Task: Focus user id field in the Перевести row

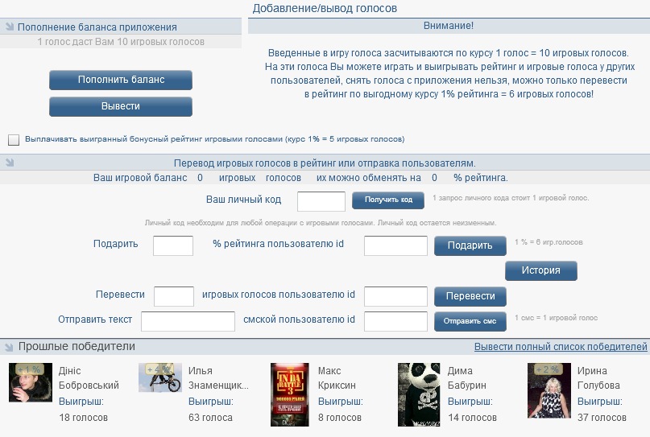Action: tap(395, 296)
